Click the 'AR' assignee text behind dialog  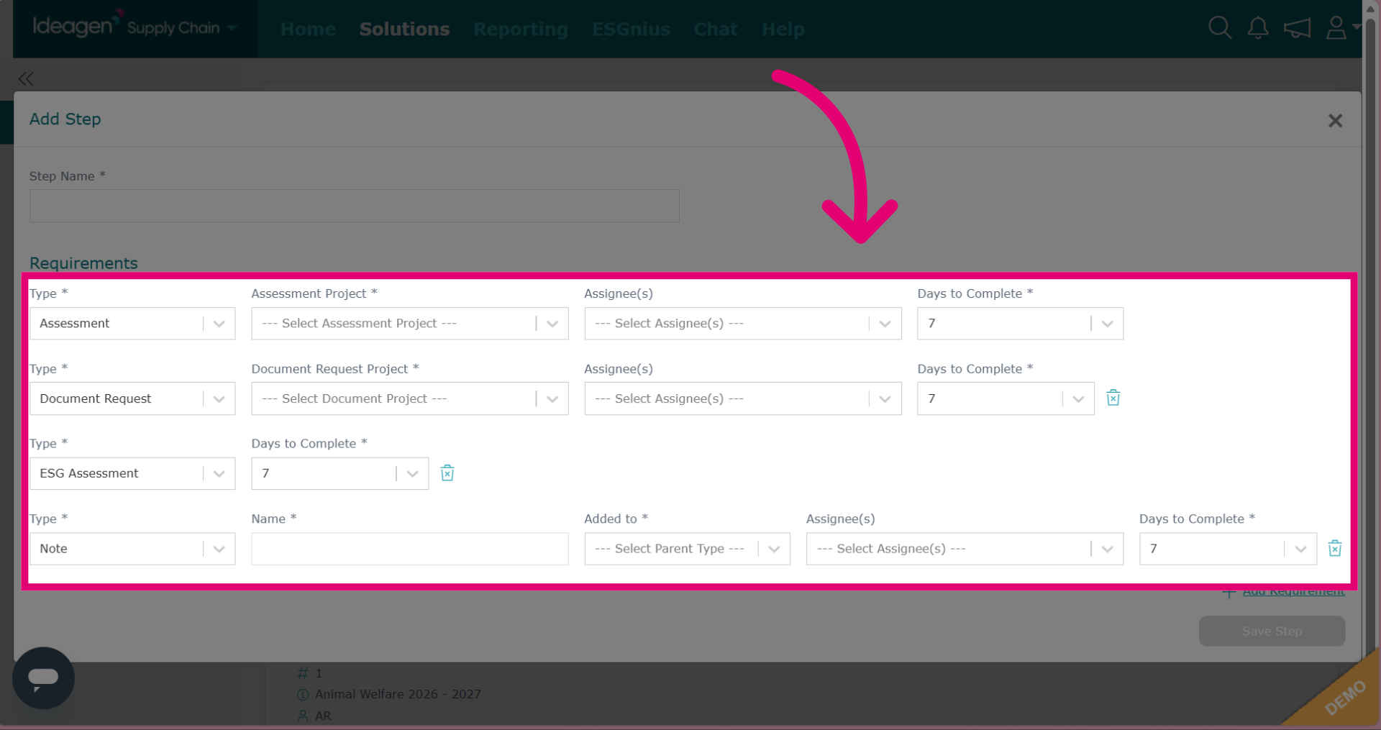323,716
